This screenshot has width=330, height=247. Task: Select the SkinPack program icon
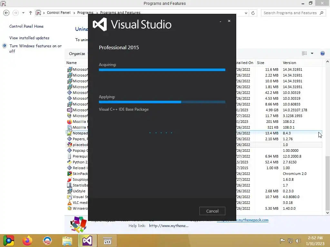(x=70, y=174)
